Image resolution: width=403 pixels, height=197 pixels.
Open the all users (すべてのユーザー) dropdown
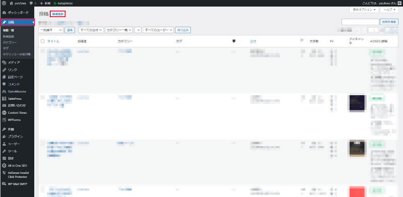point(159,30)
